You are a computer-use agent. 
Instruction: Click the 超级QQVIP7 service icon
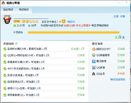click(x=94, y=49)
